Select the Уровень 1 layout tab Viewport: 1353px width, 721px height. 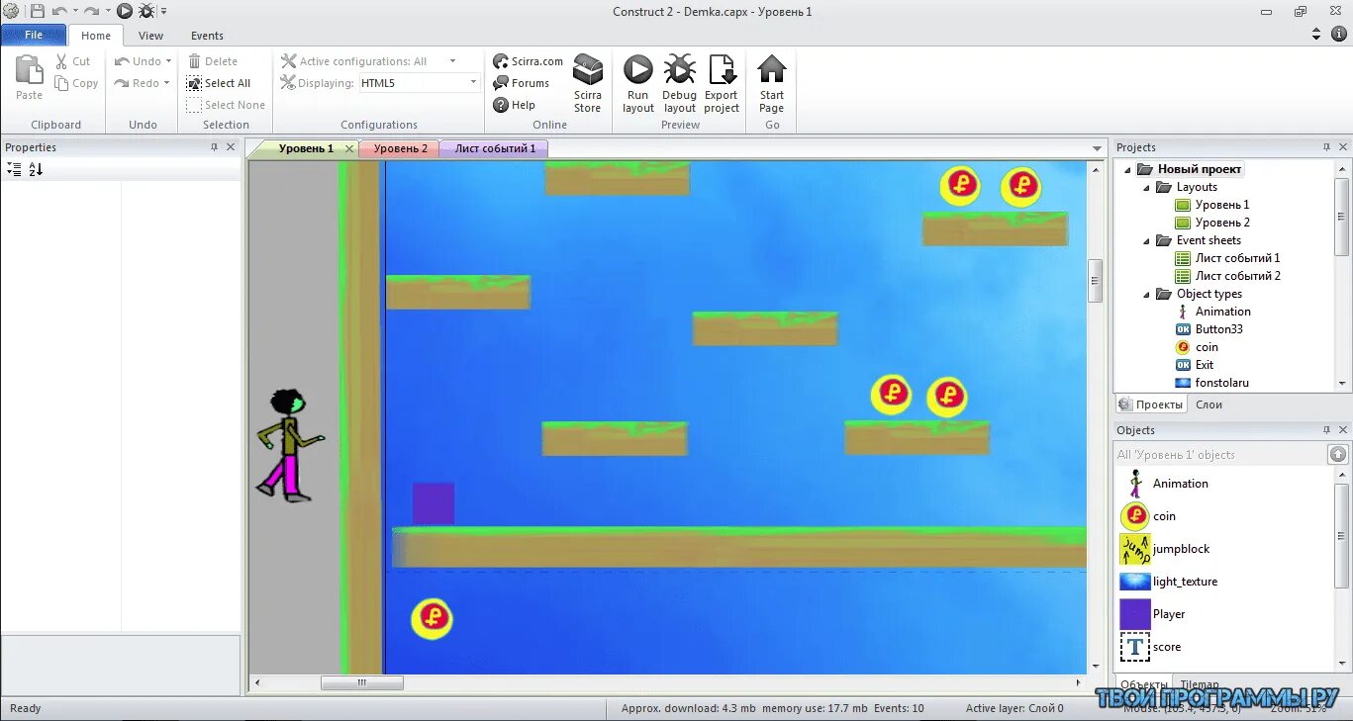tap(305, 148)
